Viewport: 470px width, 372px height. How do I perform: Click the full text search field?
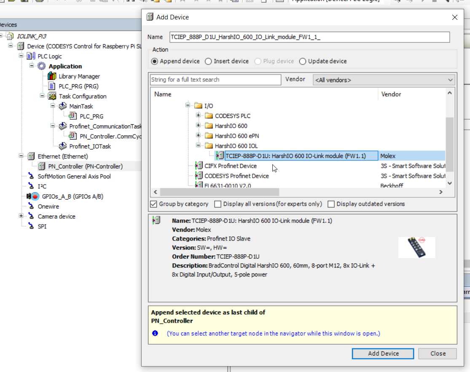(x=215, y=80)
